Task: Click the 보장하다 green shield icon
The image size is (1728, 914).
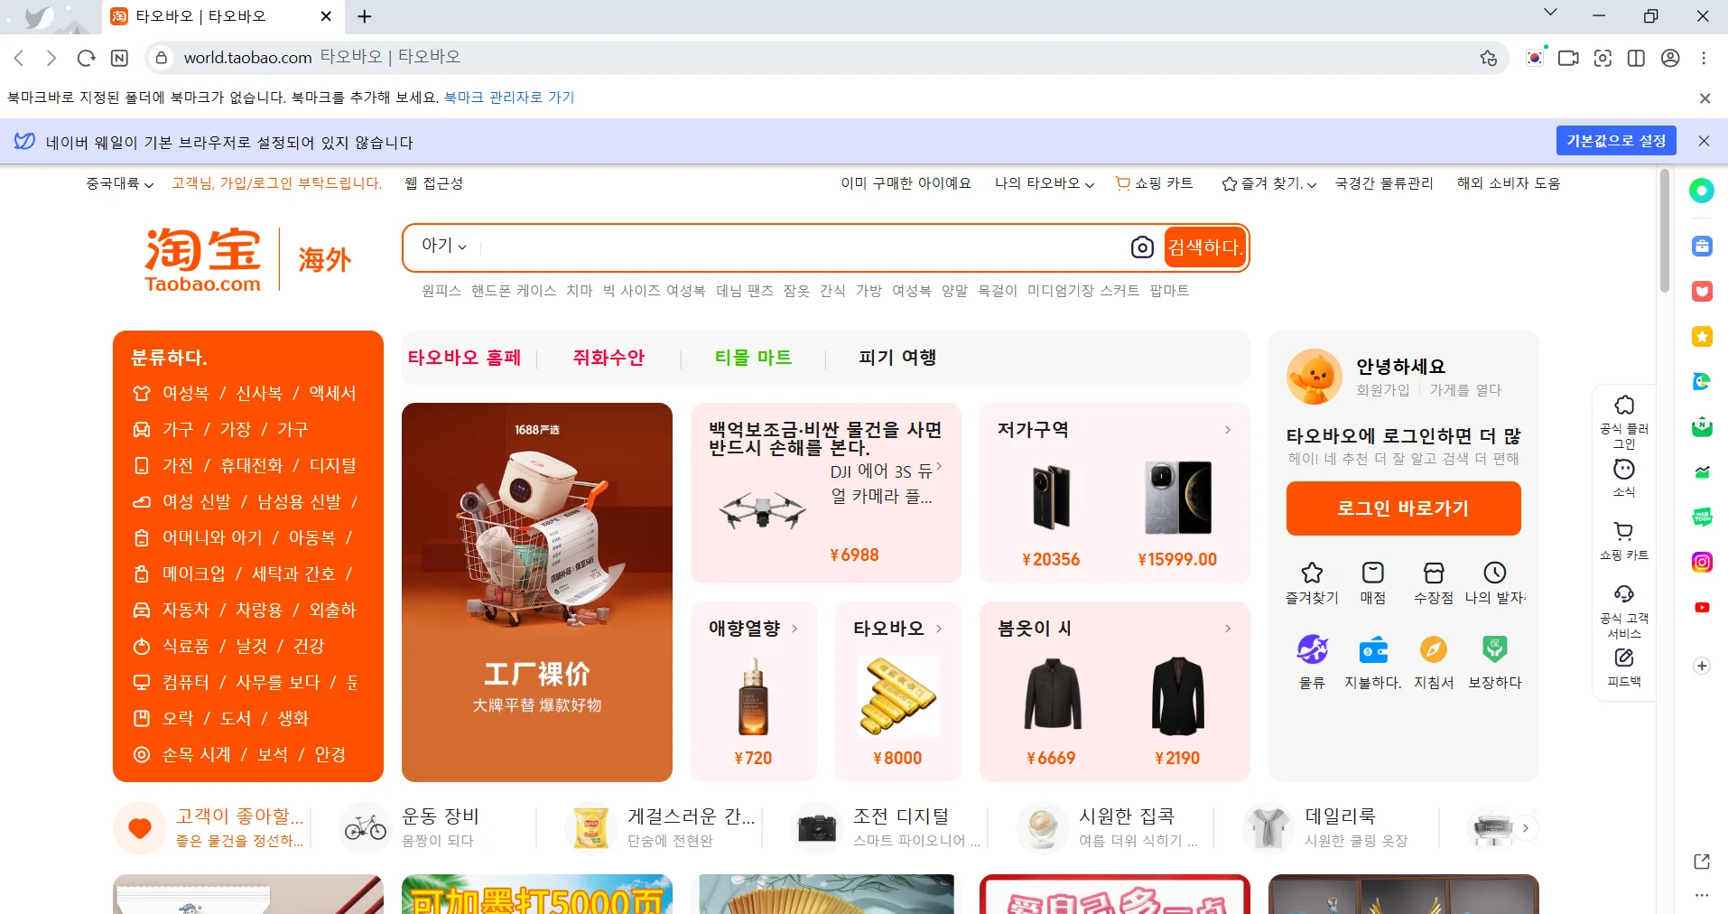Action: [1494, 649]
